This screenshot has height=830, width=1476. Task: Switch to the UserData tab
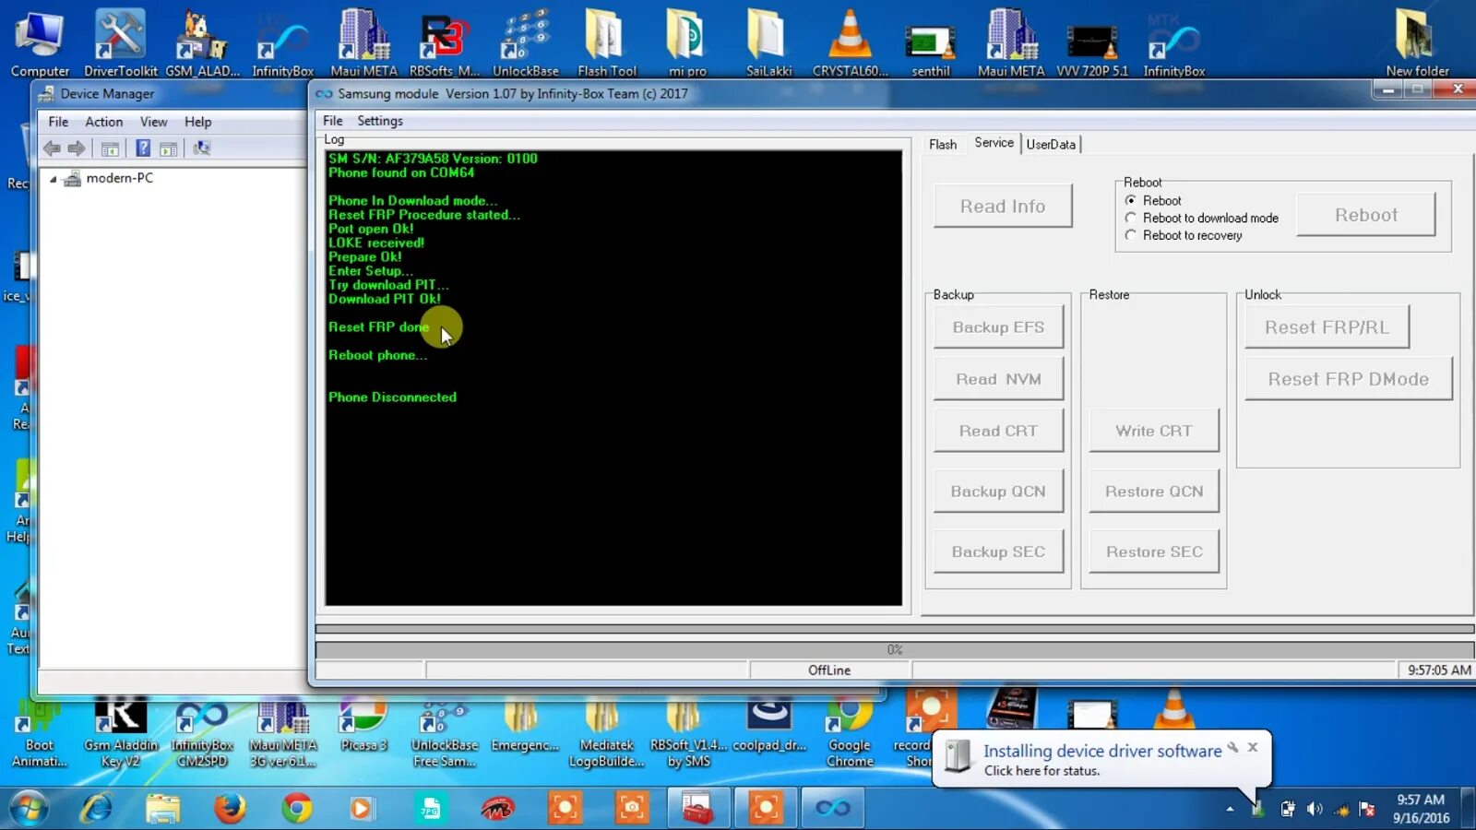click(x=1051, y=145)
